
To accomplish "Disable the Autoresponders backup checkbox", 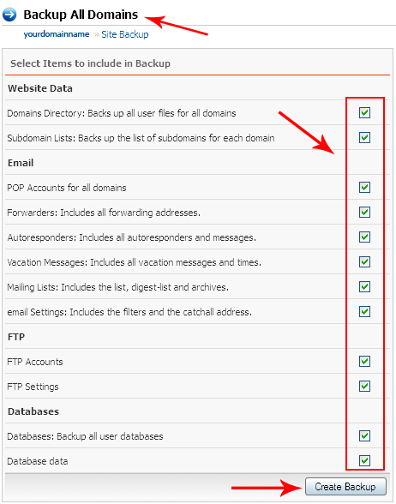I will pyautogui.click(x=364, y=237).
